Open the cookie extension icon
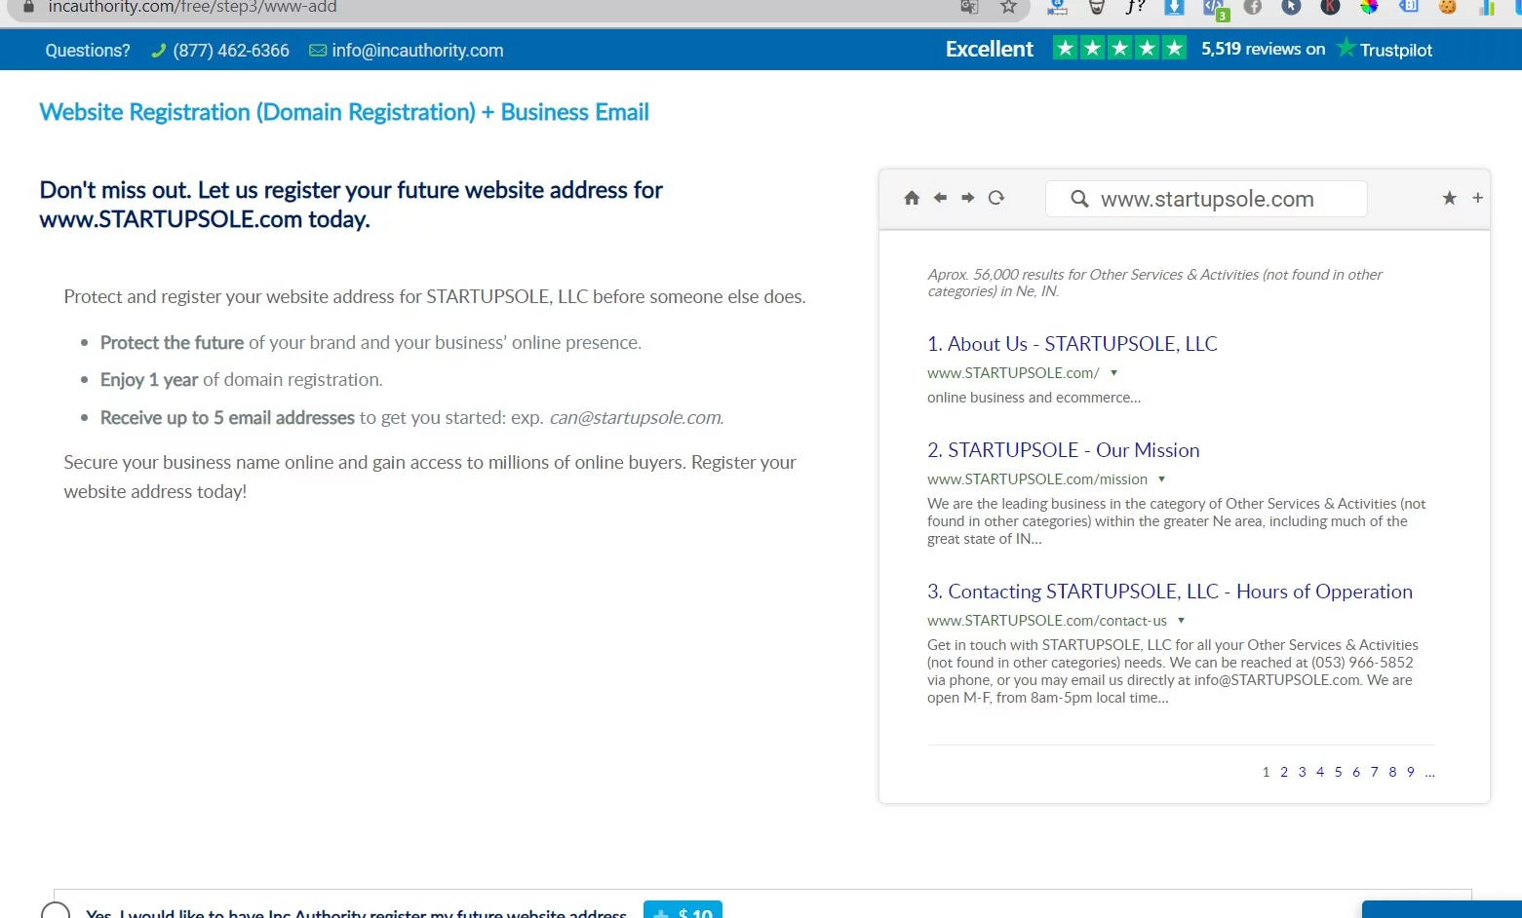 1447,7
